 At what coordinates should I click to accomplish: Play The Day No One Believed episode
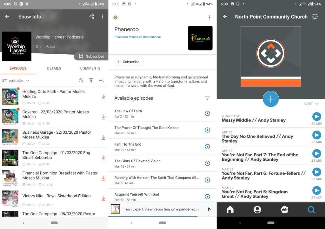tap(317, 135)
